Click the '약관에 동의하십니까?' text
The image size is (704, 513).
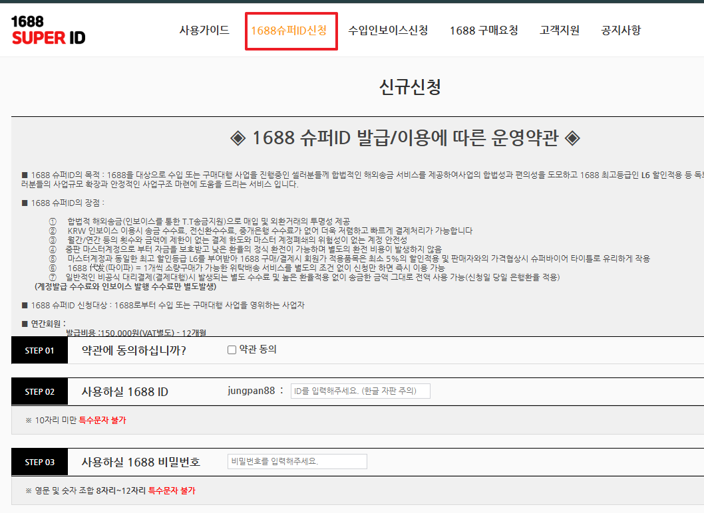134,350
